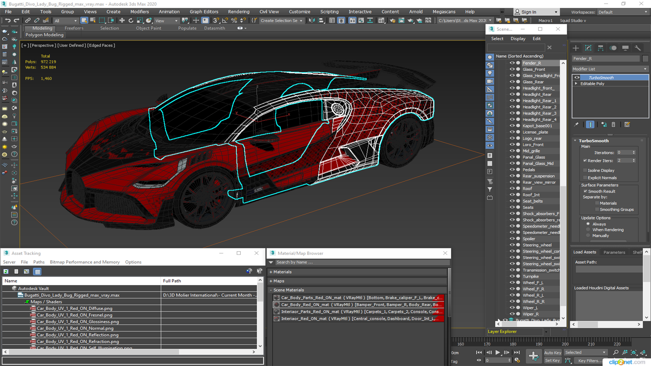The width and height of the screenshot is (651, 366).
Task: Hide Glass_Front with its eye icon
Action: point(512,69)
